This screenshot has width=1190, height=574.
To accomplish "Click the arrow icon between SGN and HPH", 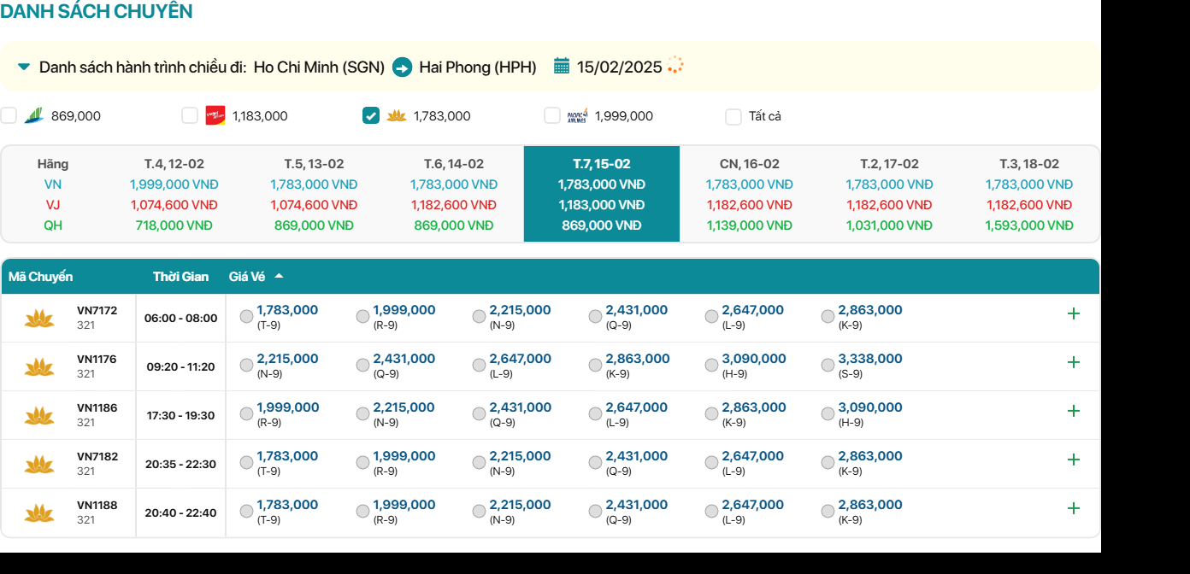I will tap(402, 67).
